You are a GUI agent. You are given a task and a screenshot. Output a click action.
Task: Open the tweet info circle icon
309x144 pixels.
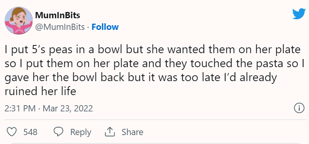299,109
